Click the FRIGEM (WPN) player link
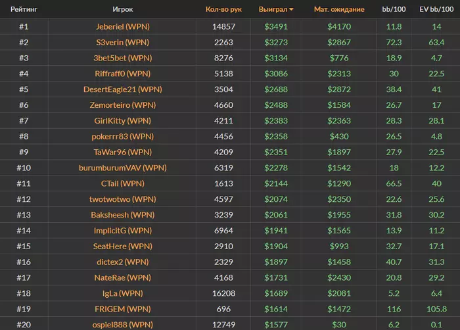Image resolution: width=460 pixels, height=330 pixels. (x=123, y=309)
